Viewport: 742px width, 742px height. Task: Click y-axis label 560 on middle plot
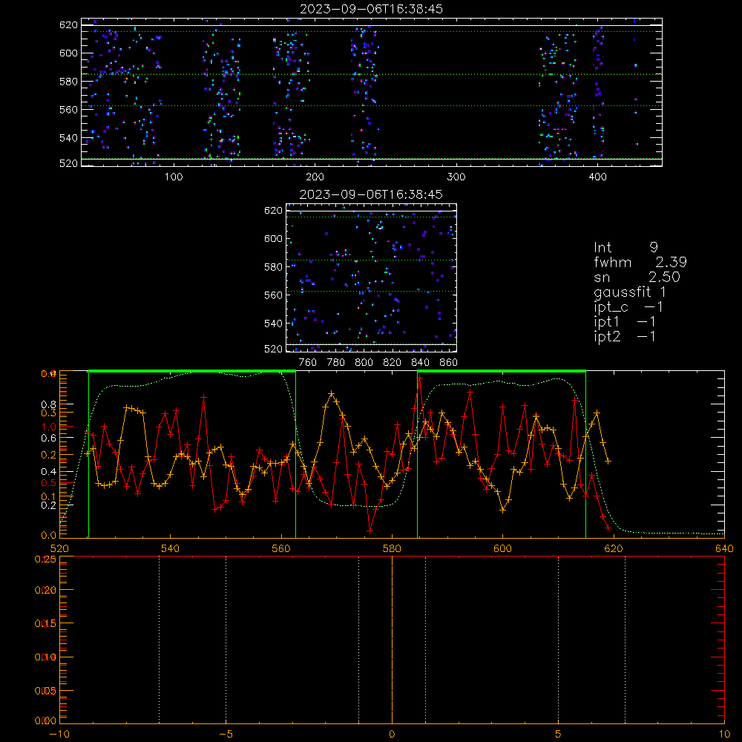(274, 295)
